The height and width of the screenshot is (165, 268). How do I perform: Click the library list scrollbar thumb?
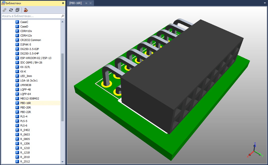click(x=62, y=87)
